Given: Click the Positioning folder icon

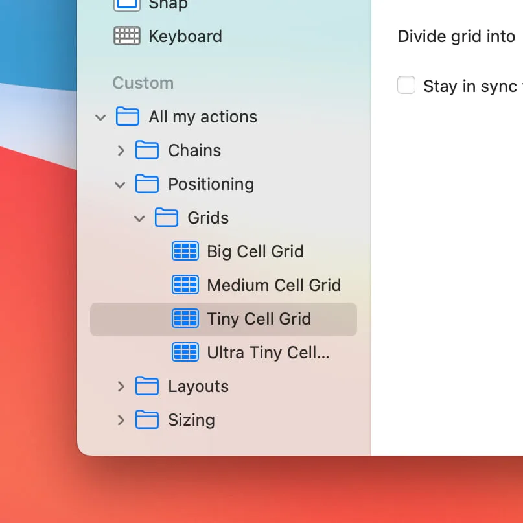Looking at the screenshot, I should click(146, 184).
